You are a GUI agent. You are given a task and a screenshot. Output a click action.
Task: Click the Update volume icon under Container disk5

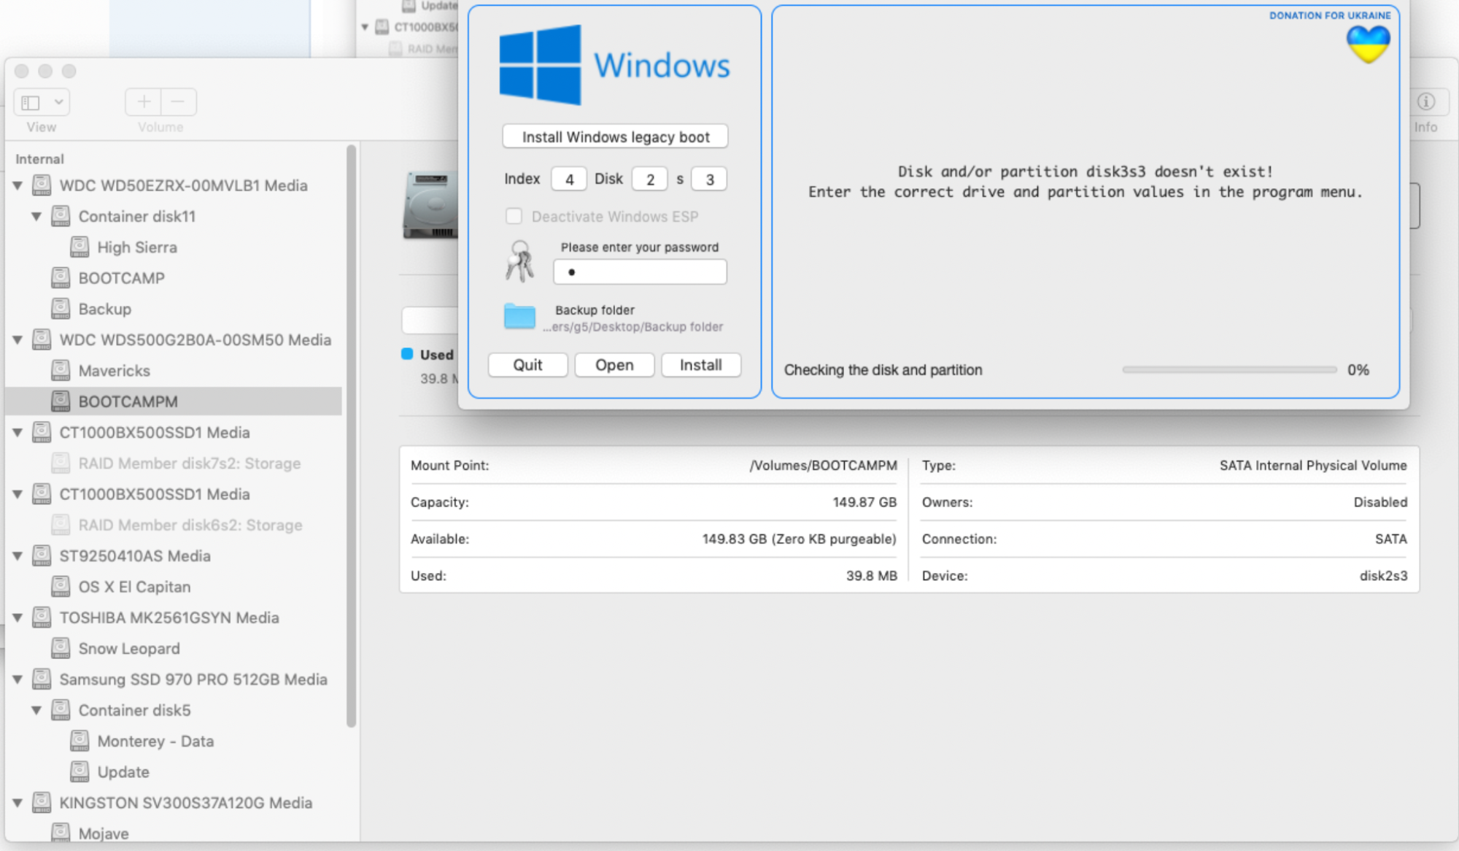click(x=80, y=771)
